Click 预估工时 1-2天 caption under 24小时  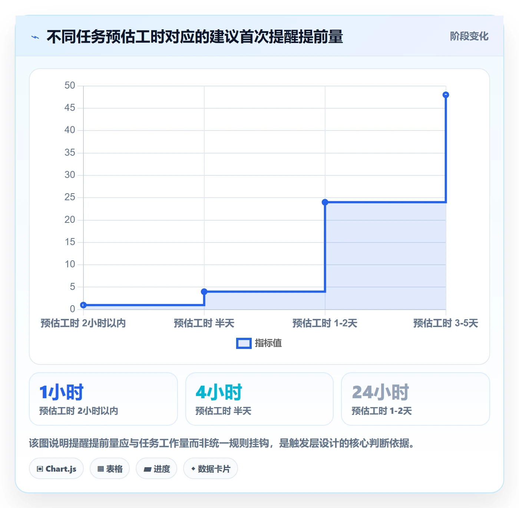click(x=382, y=411)
